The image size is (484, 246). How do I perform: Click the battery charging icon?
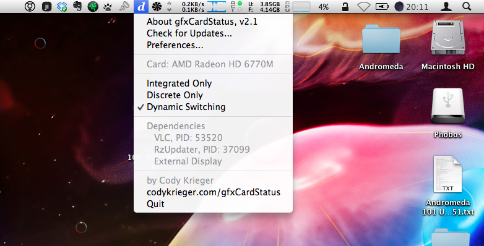pyautogui.click(x=382, y=6)
